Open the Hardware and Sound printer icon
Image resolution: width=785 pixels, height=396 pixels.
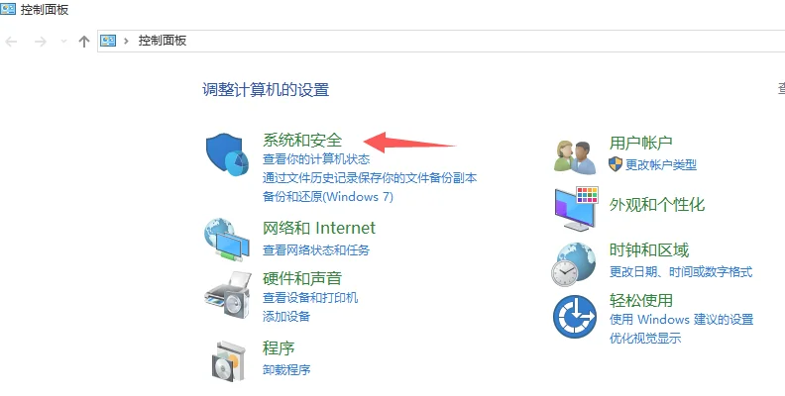point(227,295)
